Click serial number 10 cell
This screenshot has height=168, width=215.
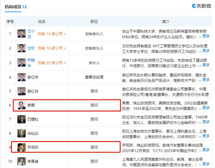(10, 161)
